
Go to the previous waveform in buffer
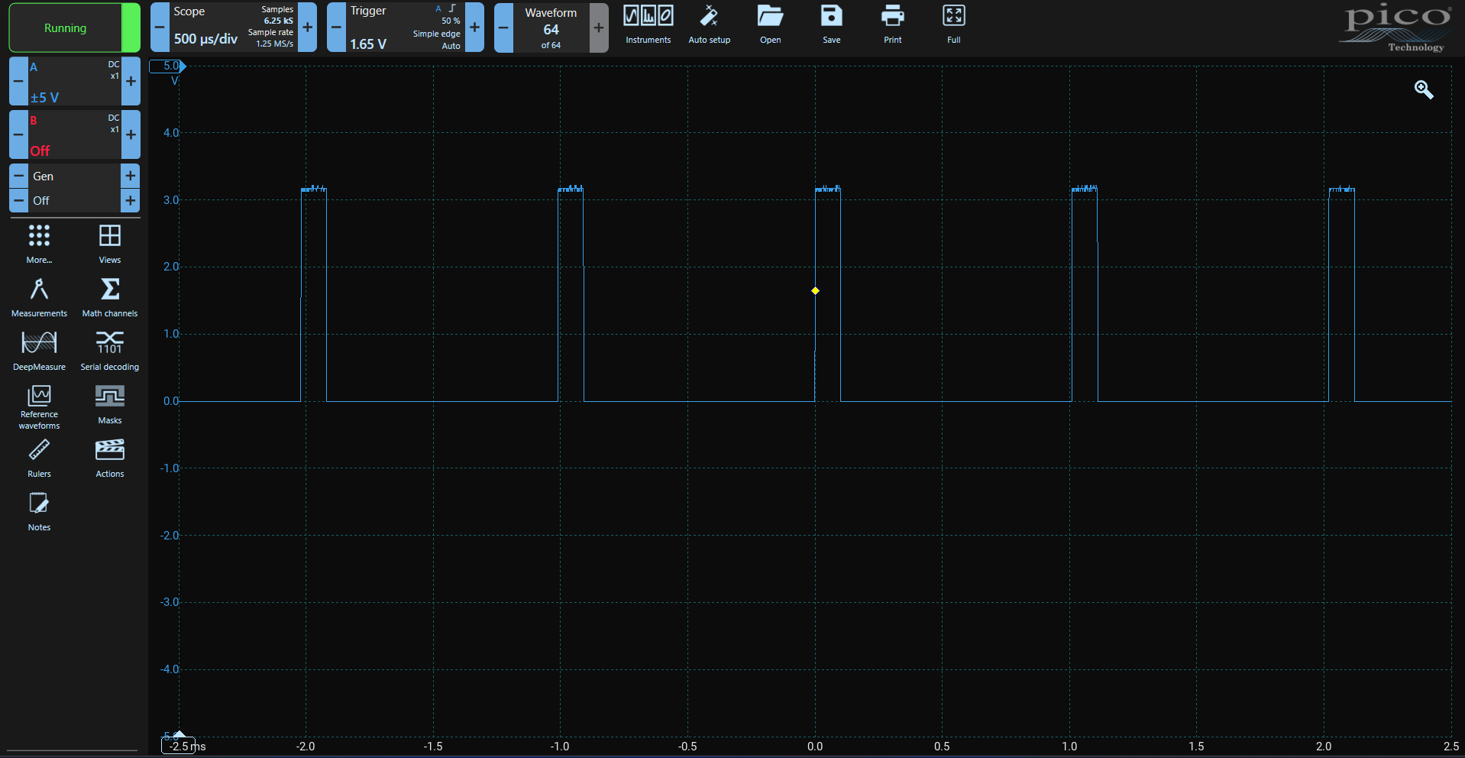[x=503, y=28]
